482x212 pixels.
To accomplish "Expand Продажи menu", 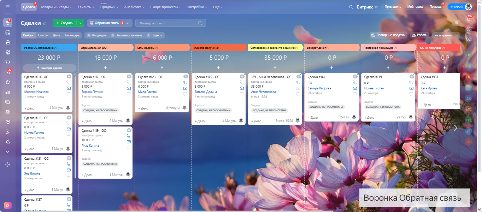I will click(110, 7).
